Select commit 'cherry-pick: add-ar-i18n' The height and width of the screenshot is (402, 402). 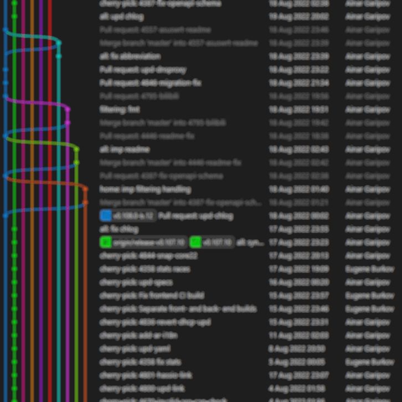click(138, 336)
